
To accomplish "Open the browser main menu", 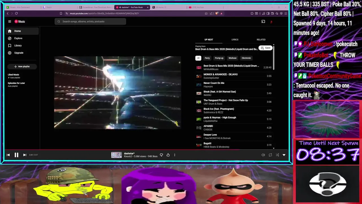I will (286, 13).
